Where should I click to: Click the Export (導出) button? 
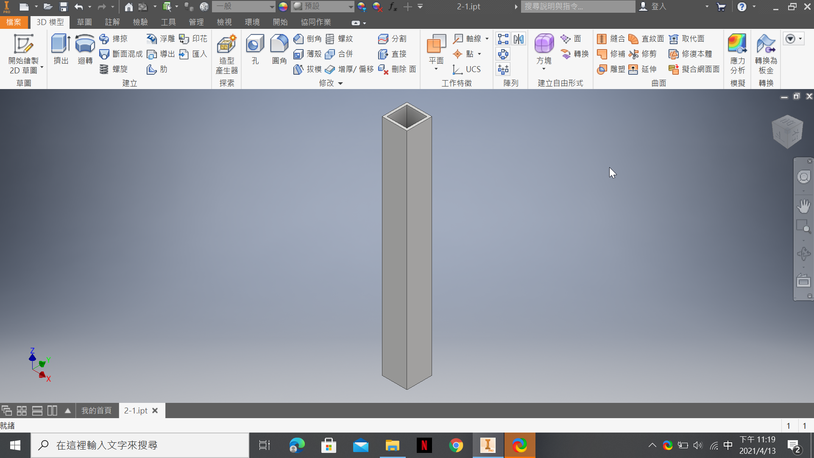(x=161, y=54)
